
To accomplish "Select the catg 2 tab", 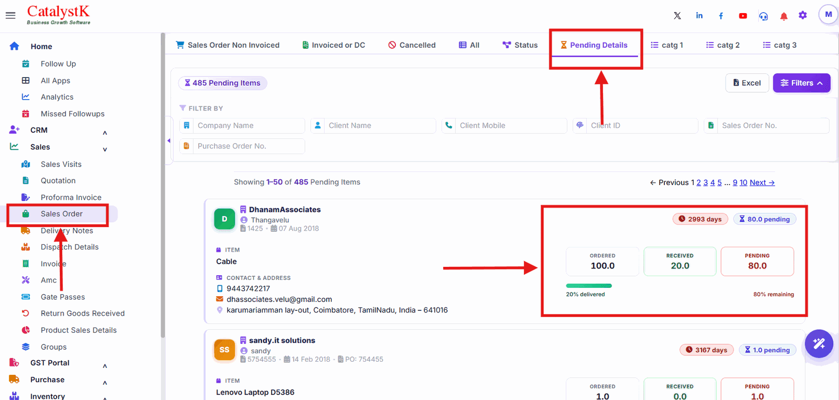I will click(723, 45).
